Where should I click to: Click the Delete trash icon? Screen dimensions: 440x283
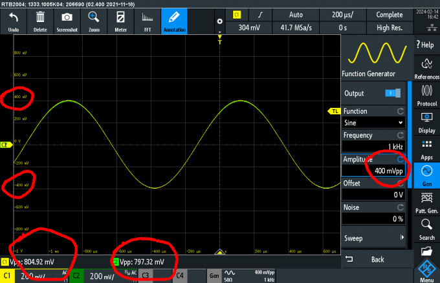pyautogui.click(x=40, y=21)
